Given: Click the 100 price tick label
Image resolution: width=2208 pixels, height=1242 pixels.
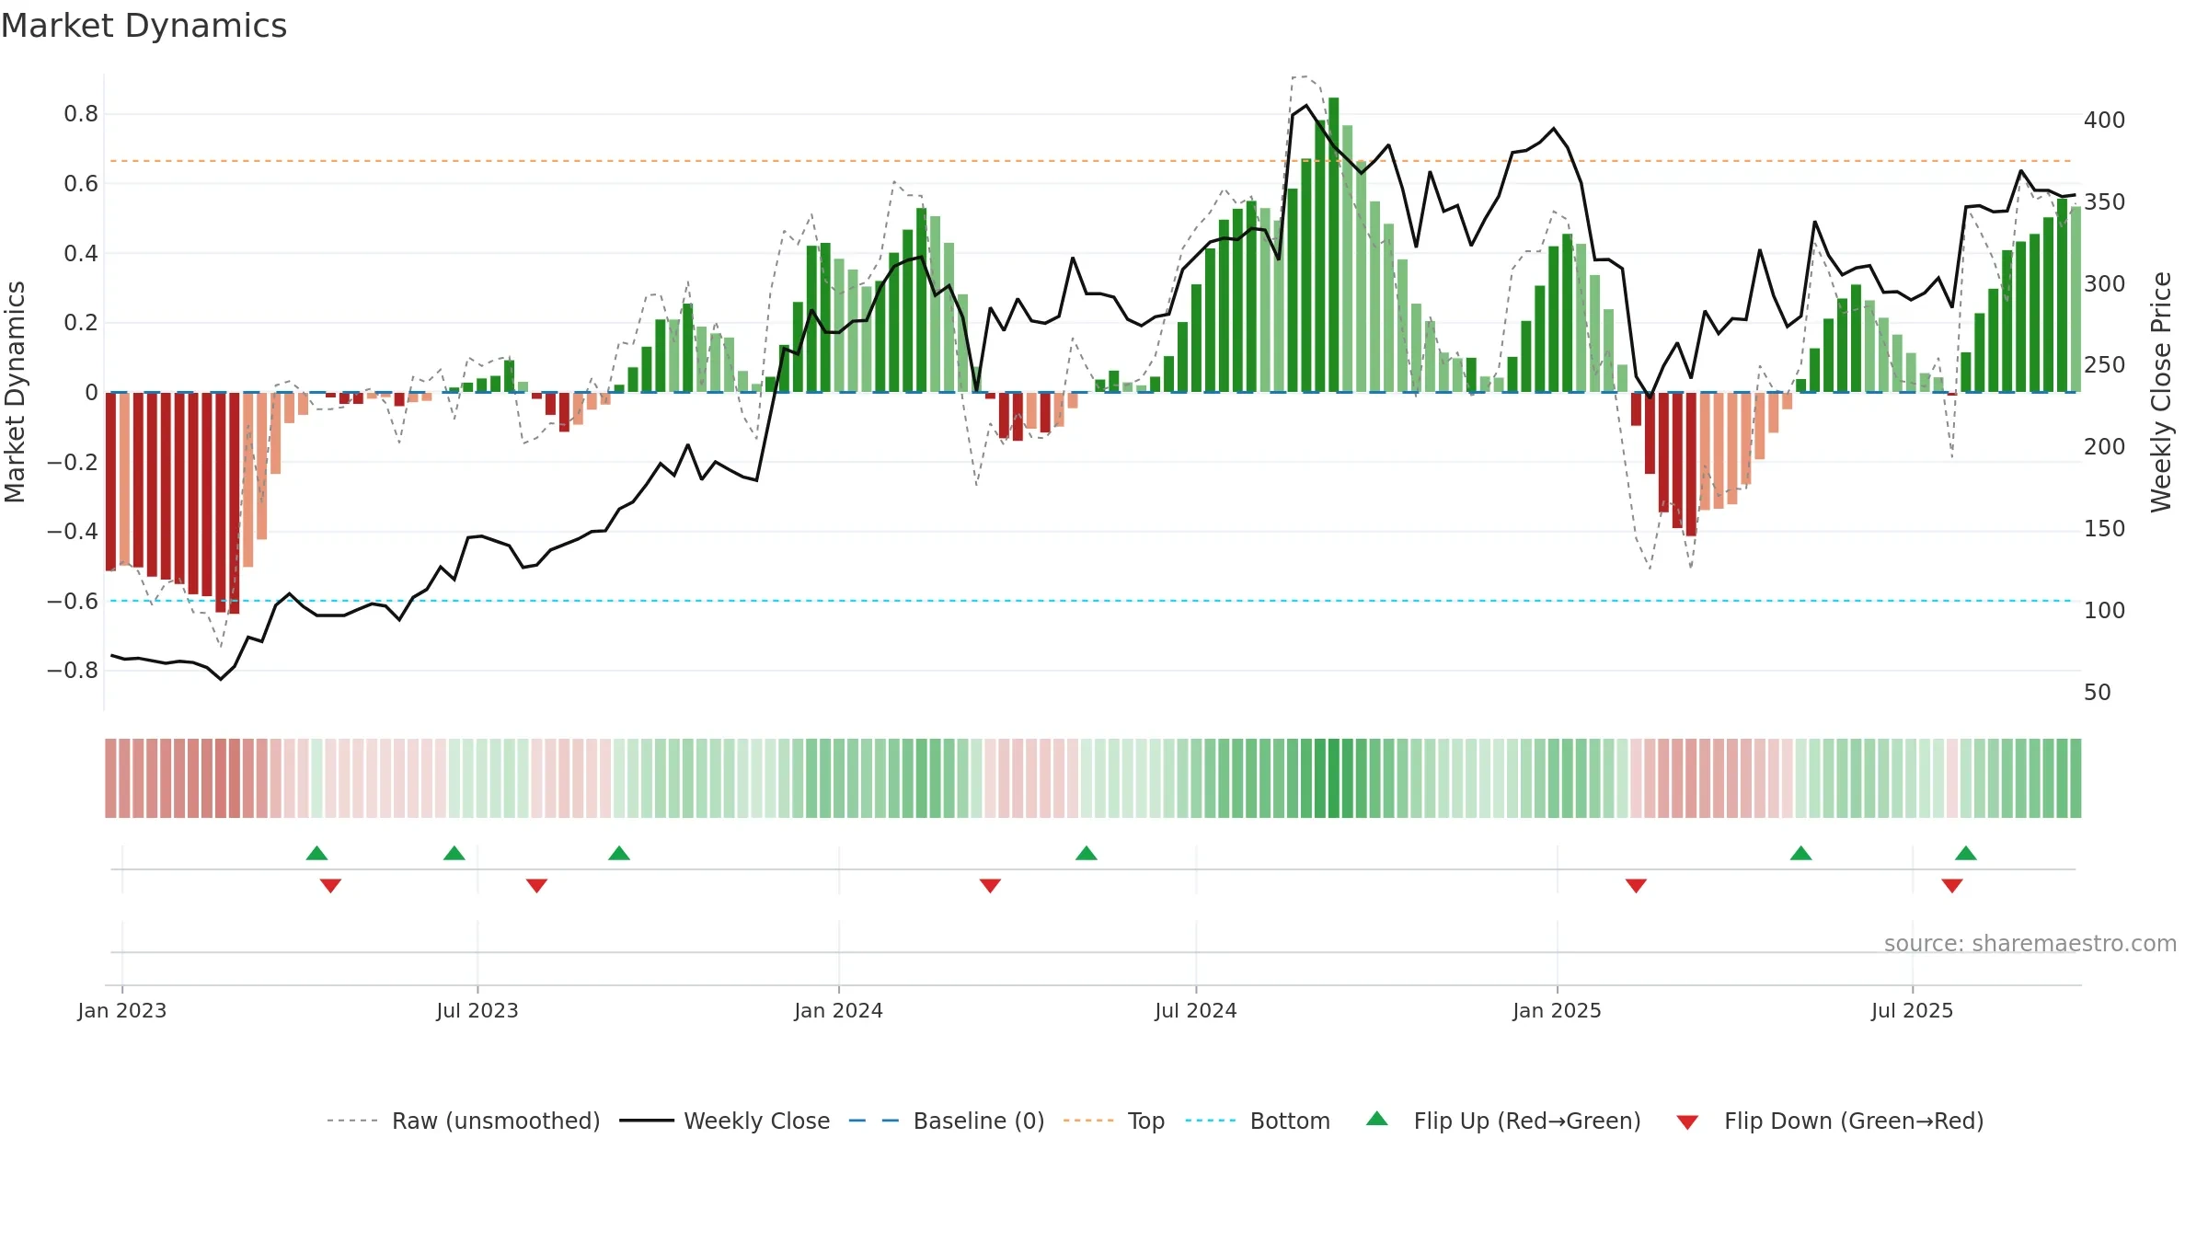Looking at the screenshot, I should click(2105, 610).
